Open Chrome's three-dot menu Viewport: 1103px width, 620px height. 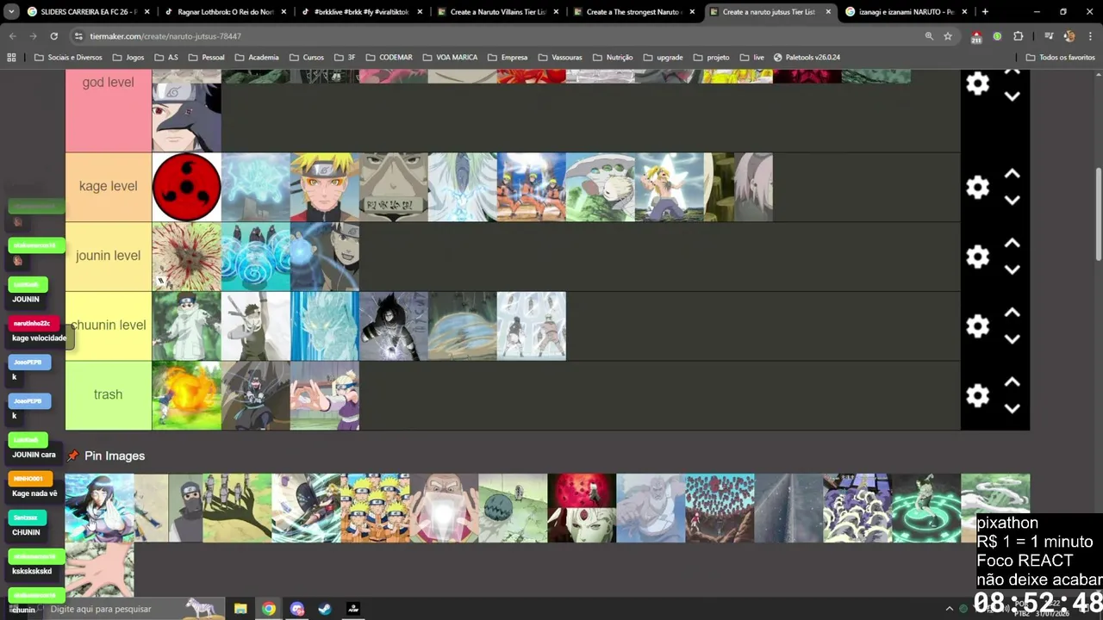pos(1089,36)
